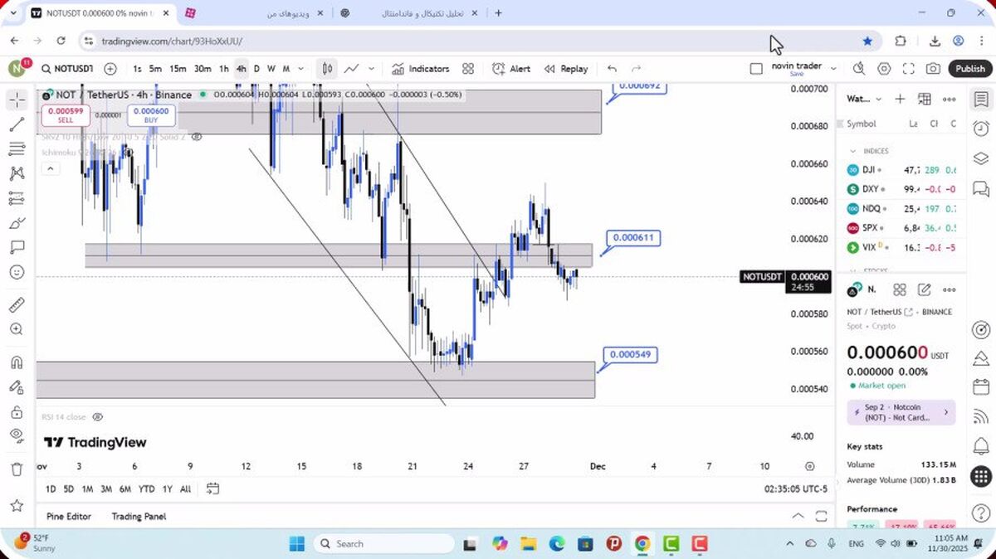The image size is (996, 559).
Task: Open the alerts clock panel
Action: click(x=980, y=129)
